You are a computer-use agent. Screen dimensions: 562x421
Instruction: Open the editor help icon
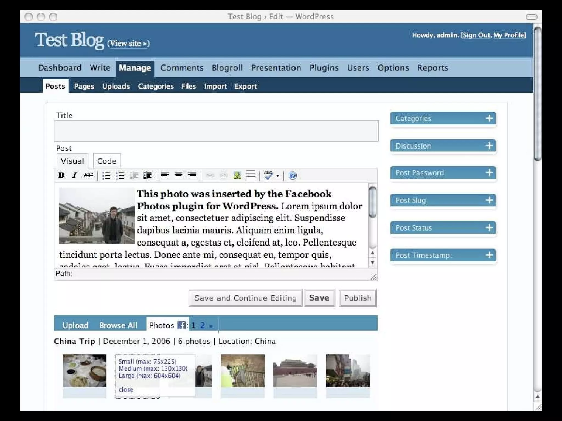[293, 175]
